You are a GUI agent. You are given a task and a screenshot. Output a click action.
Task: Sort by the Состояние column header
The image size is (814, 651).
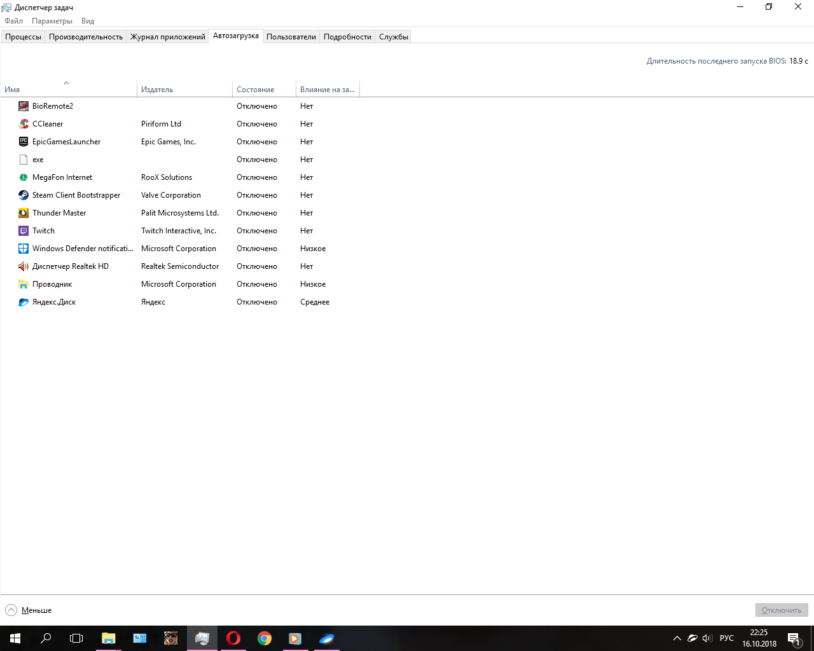pyautogui.click(x=256, y=90)
